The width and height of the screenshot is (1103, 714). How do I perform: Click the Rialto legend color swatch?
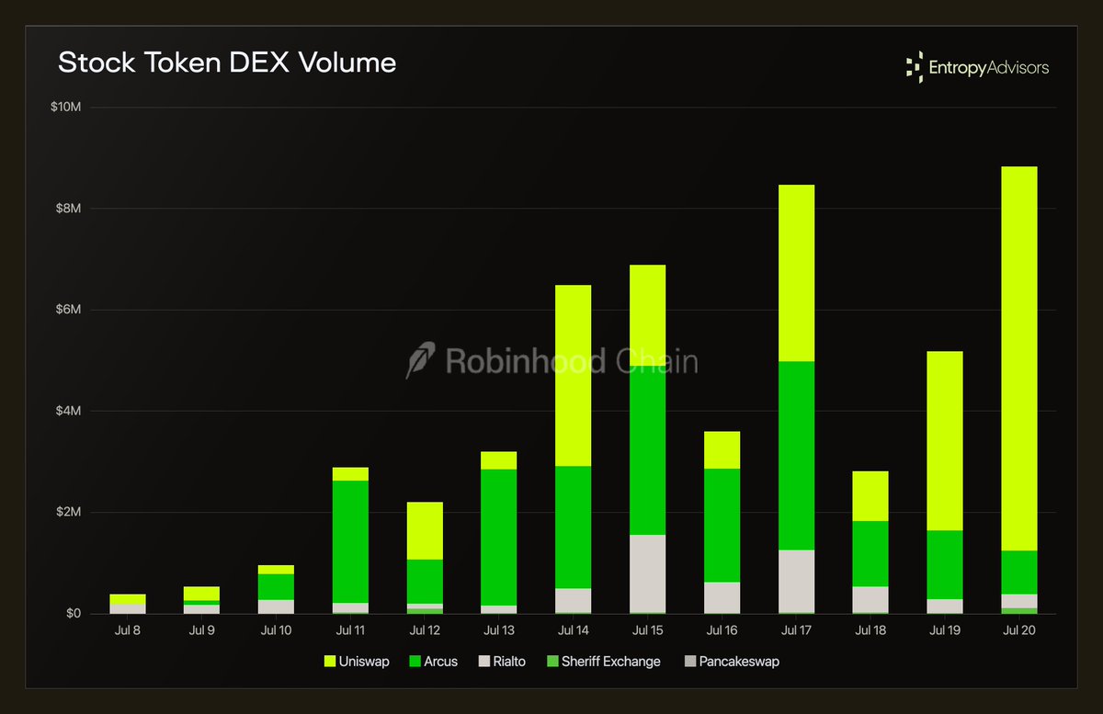tap(483, 662)
